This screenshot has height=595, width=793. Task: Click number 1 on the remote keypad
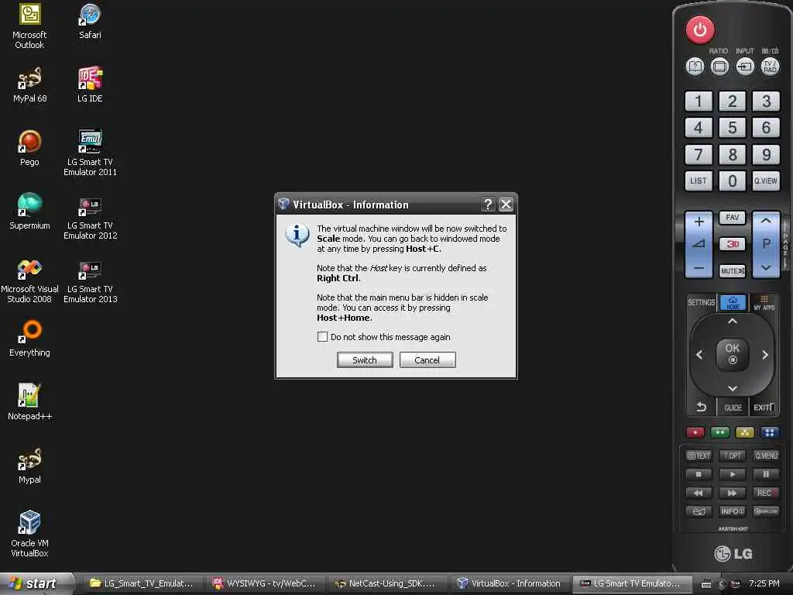[699, 101]
